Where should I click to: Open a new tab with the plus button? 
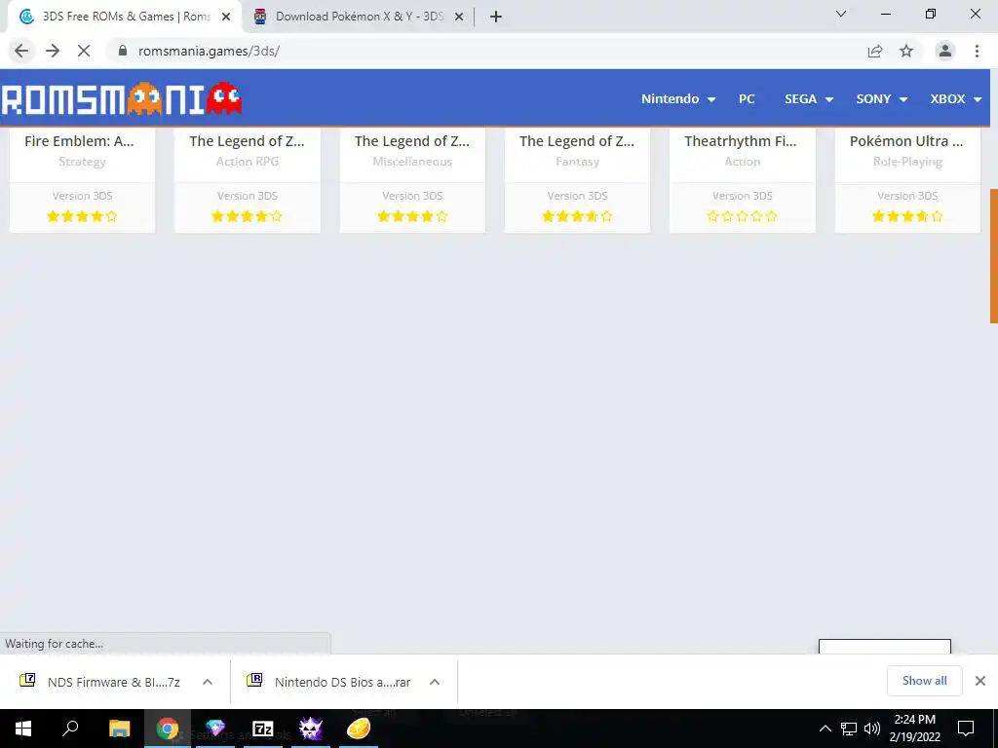496,17
